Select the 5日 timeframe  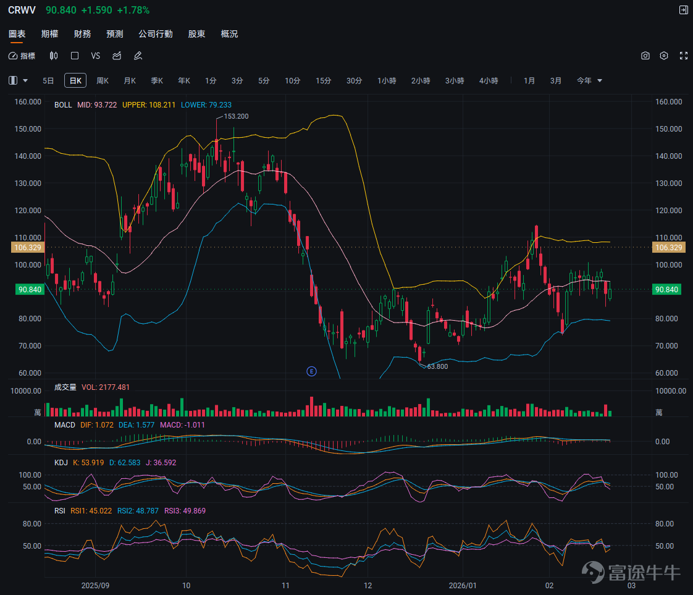point(48,80)
